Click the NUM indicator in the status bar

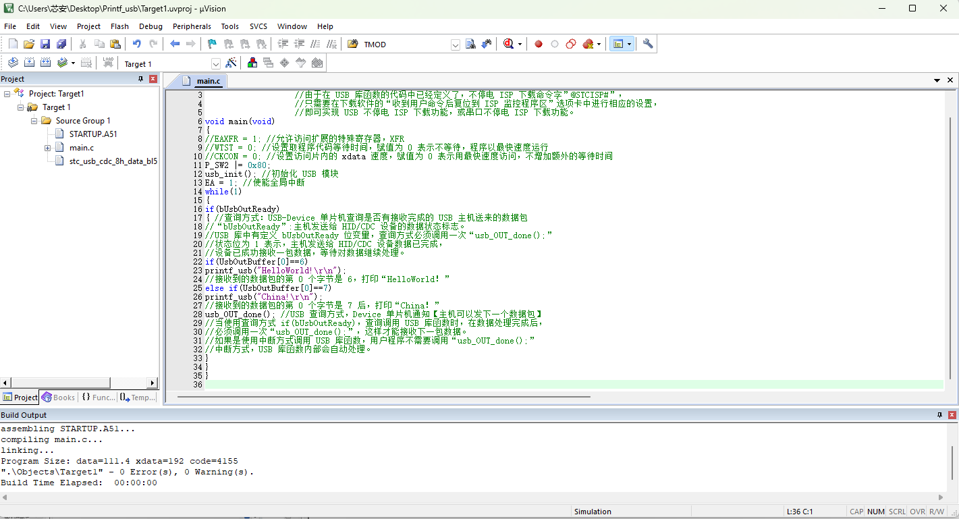coord(876,512)
